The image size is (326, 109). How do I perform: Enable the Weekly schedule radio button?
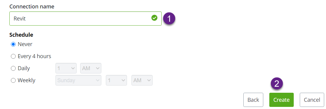[13, 81]
